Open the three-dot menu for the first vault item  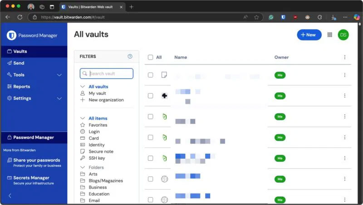[x=344, y=75]
